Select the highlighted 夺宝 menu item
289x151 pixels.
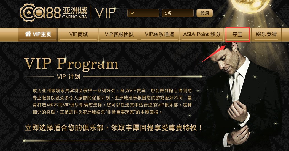pyautogui.click(x=237, y=34)
